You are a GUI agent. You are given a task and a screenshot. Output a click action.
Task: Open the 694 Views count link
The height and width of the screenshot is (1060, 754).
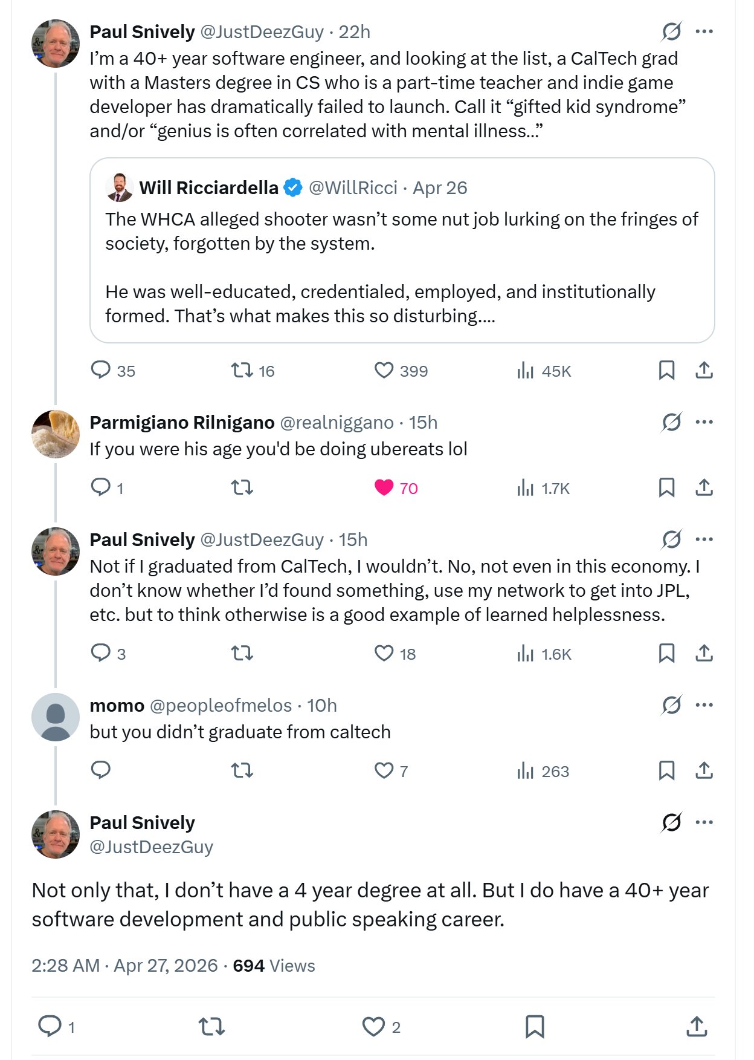(274, 966)
